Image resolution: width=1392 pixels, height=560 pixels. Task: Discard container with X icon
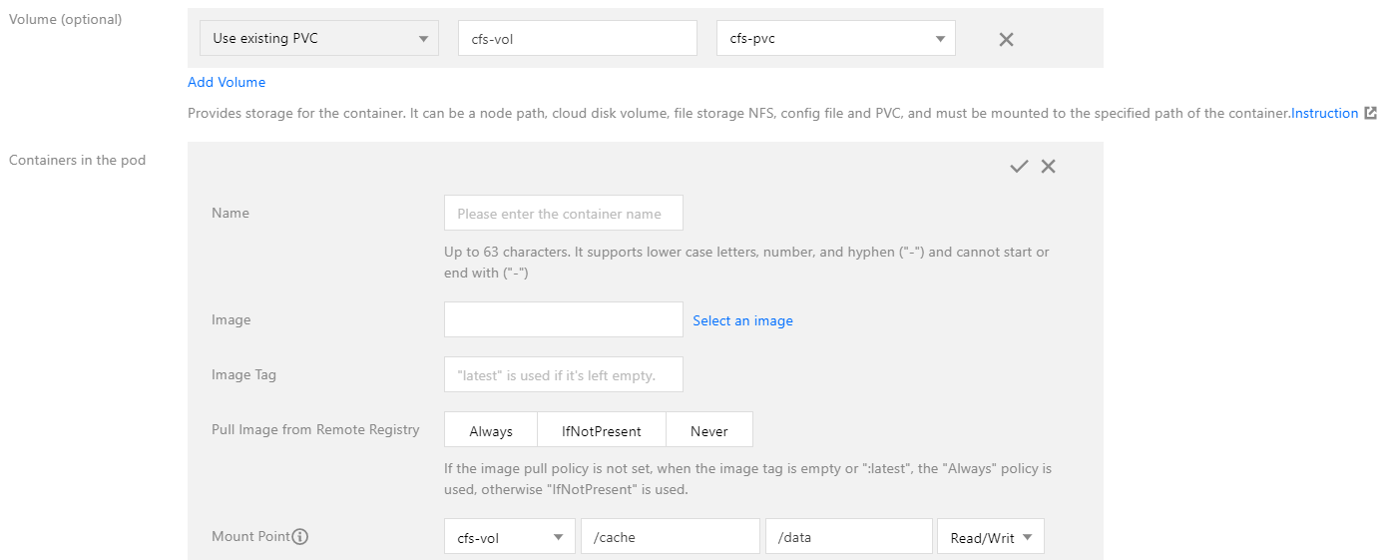1048,167
